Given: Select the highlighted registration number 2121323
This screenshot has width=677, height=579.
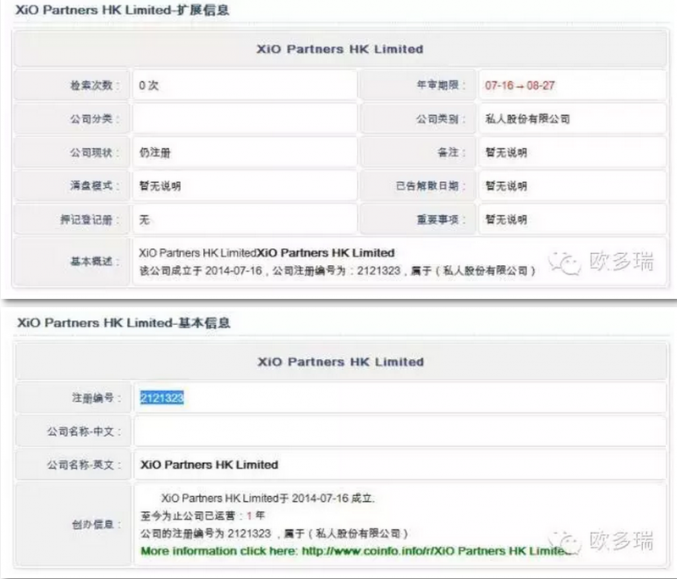Looking at the screenshot, I should [162, 398].
